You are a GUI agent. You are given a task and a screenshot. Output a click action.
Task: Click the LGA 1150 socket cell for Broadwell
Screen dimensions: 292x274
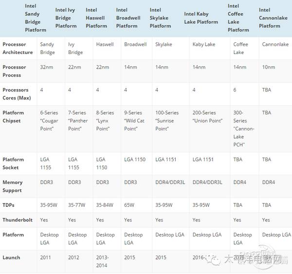135,160
